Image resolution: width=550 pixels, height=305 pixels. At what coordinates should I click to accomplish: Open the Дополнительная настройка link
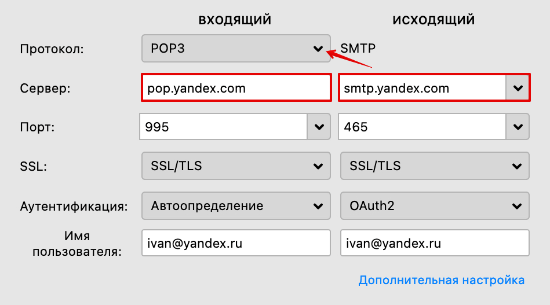pos(442,280)
